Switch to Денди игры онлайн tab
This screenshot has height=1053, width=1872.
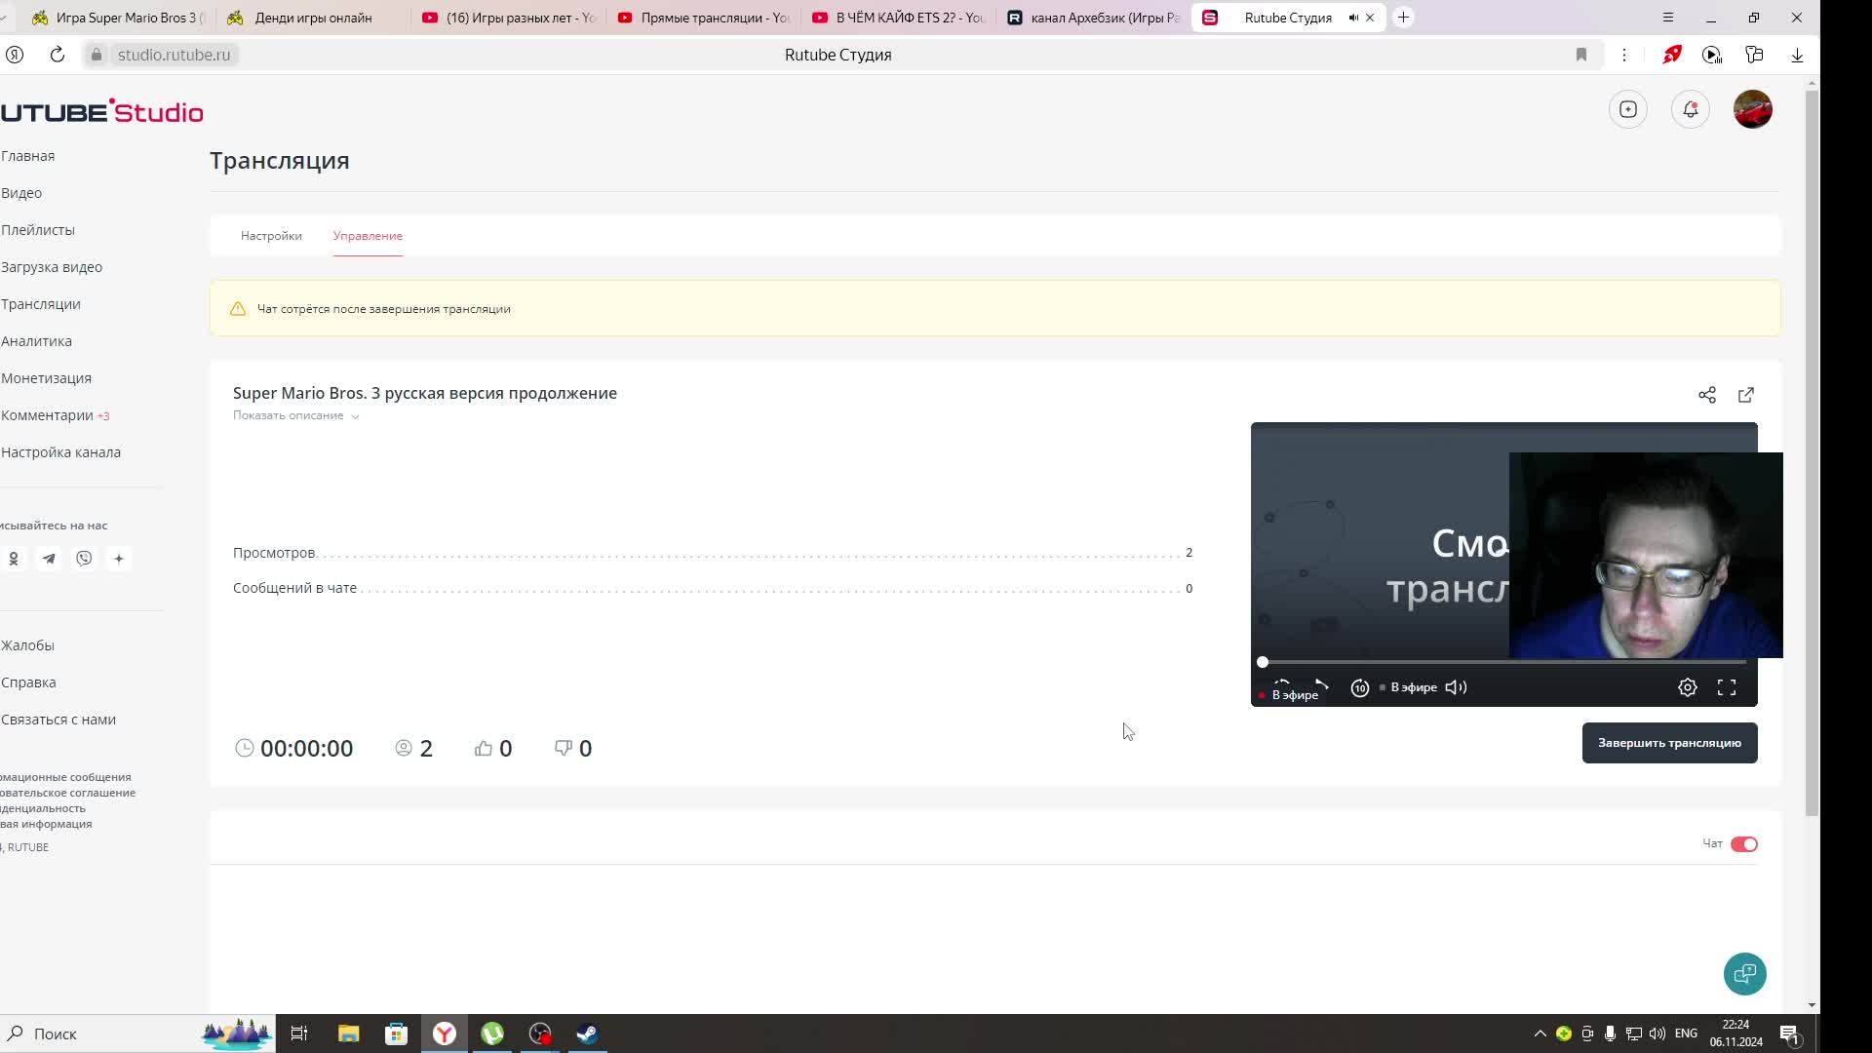312,18
